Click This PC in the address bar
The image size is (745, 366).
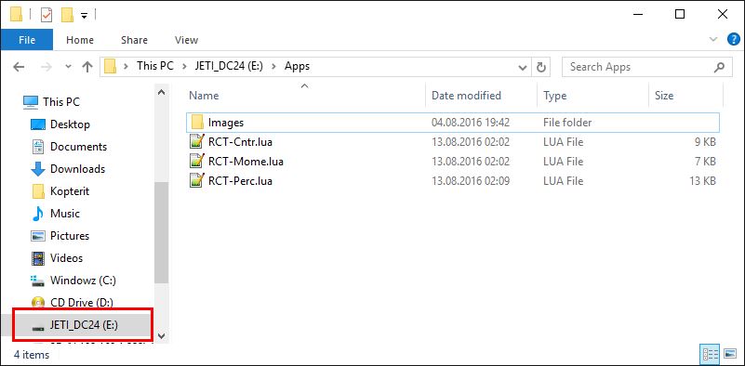[155, 67]
